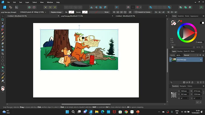Open layer cog settings in Layers panel
Screen dimensions: 205x115
200,55
